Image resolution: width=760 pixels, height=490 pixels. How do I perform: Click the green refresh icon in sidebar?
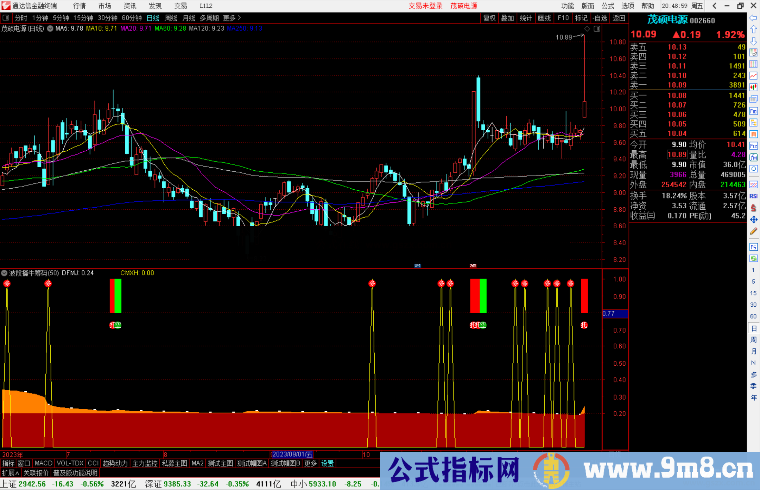pyautogui.click(x=753, y=259)
